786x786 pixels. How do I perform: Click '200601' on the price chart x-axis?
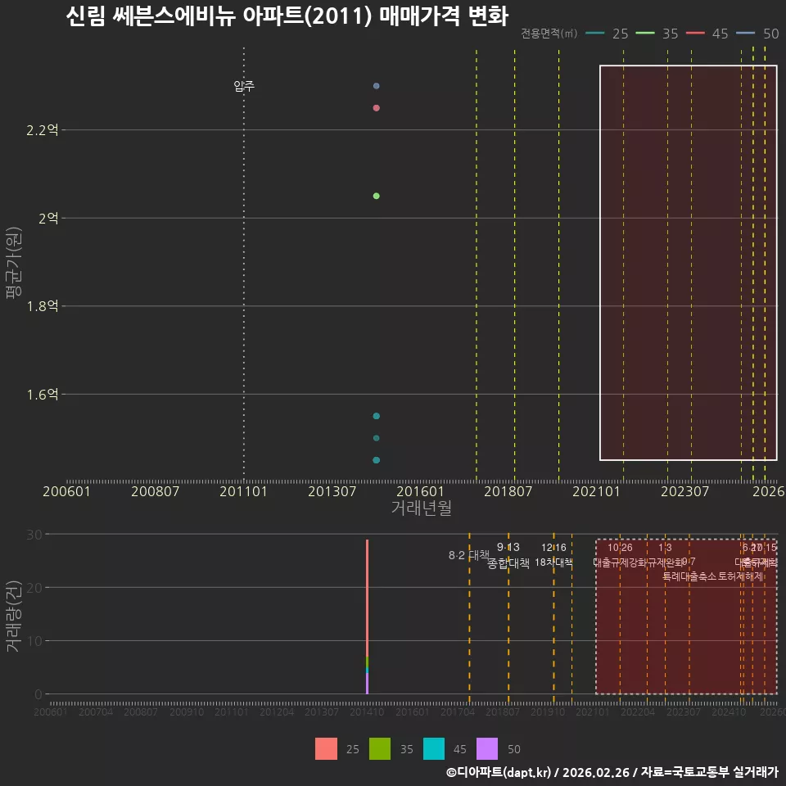coord(66,491)
